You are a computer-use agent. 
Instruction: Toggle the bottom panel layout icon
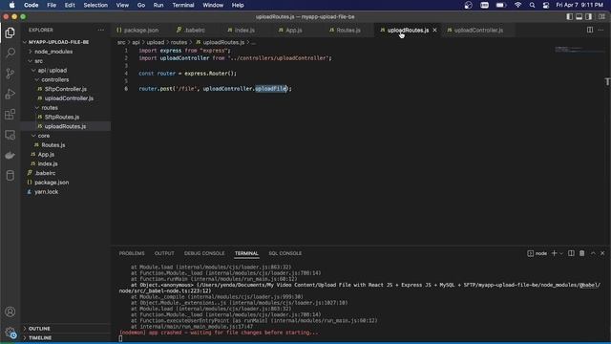[579, 17]
